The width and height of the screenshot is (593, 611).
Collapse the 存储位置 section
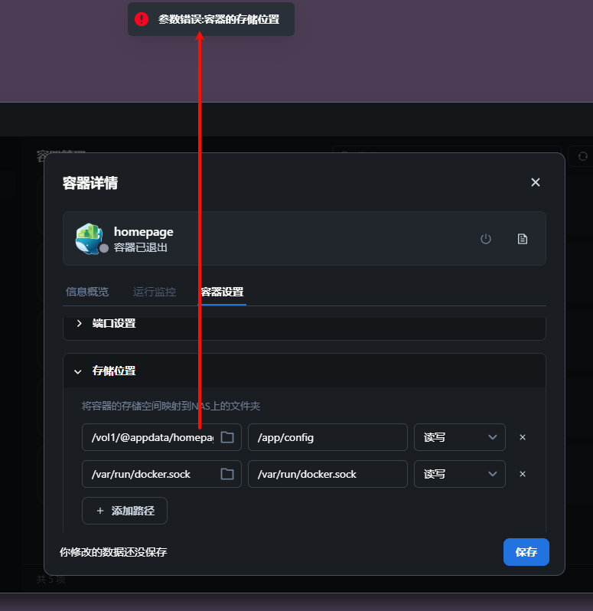[304, 371]
